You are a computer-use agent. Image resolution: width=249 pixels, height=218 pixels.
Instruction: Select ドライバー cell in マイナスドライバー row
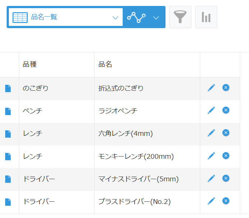[57, 180]
